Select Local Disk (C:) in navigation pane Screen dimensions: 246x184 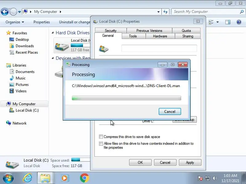27,110
